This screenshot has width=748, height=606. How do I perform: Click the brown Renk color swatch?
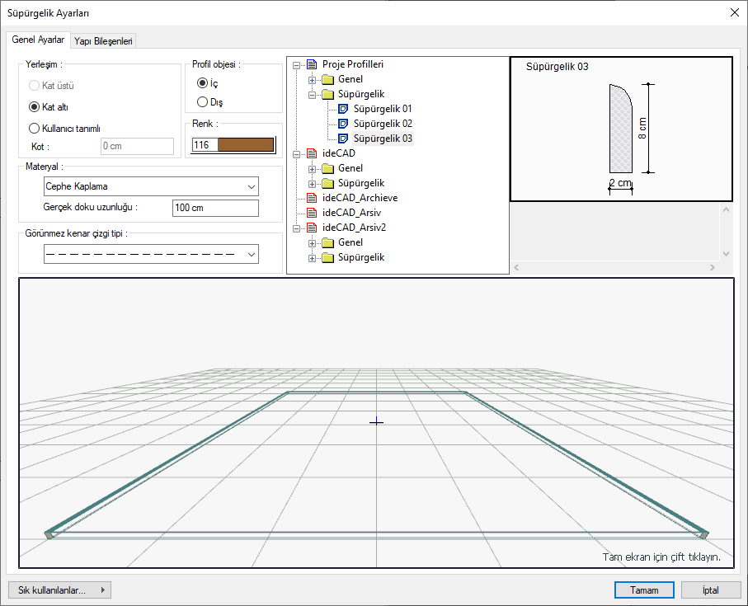tap(245, 145)
